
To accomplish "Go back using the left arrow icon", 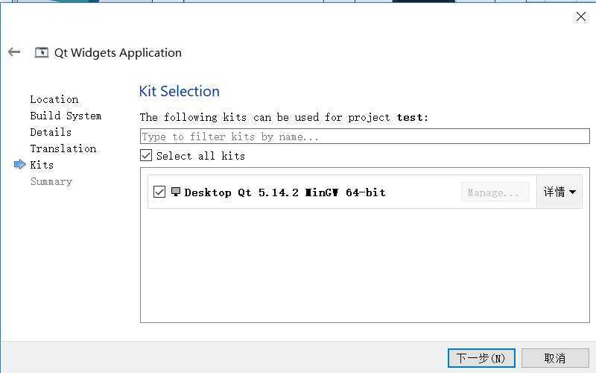I will coord(14,51).
